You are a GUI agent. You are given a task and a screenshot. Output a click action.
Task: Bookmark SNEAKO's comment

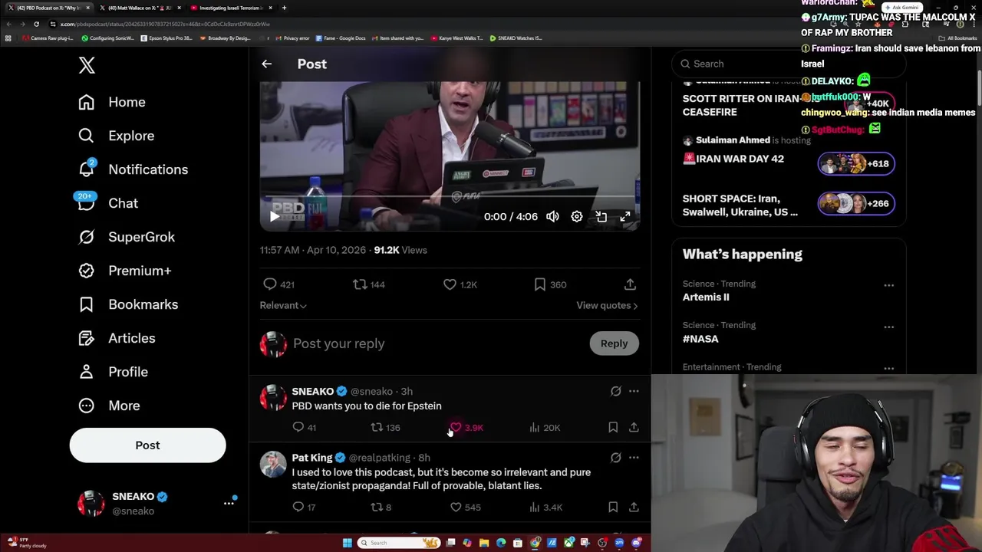coord(613,428)
